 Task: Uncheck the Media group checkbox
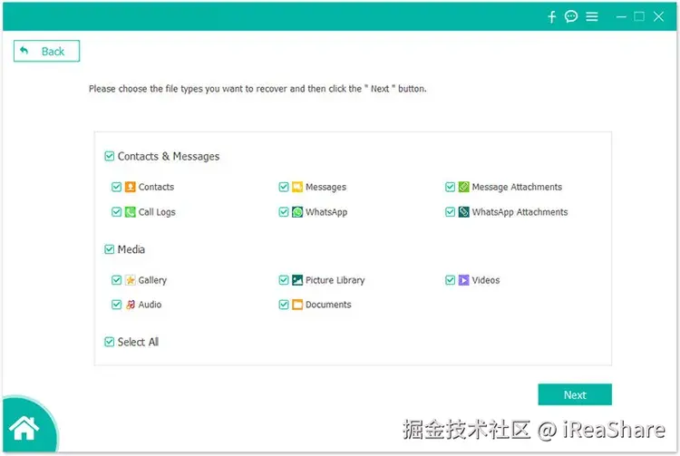(110, 249)
